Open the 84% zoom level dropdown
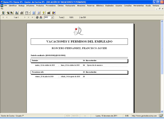 [52, 17]
